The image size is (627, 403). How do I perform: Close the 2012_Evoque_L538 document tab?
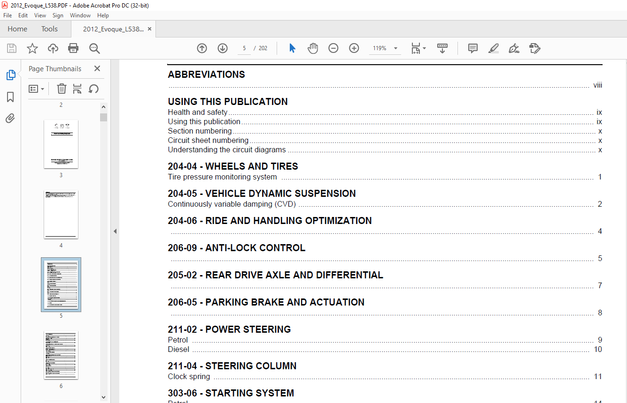click(149, 29)
